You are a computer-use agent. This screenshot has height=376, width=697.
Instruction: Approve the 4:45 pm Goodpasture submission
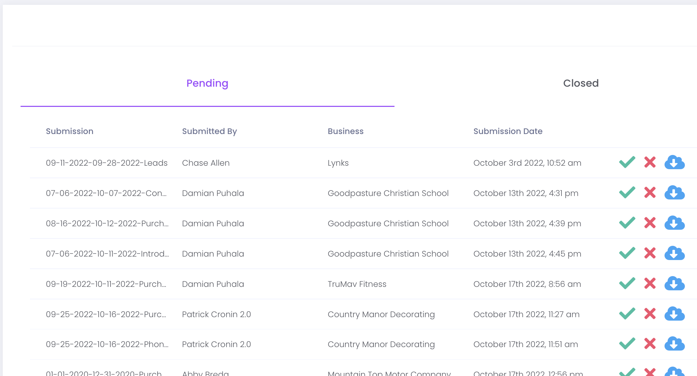(627, 253)
